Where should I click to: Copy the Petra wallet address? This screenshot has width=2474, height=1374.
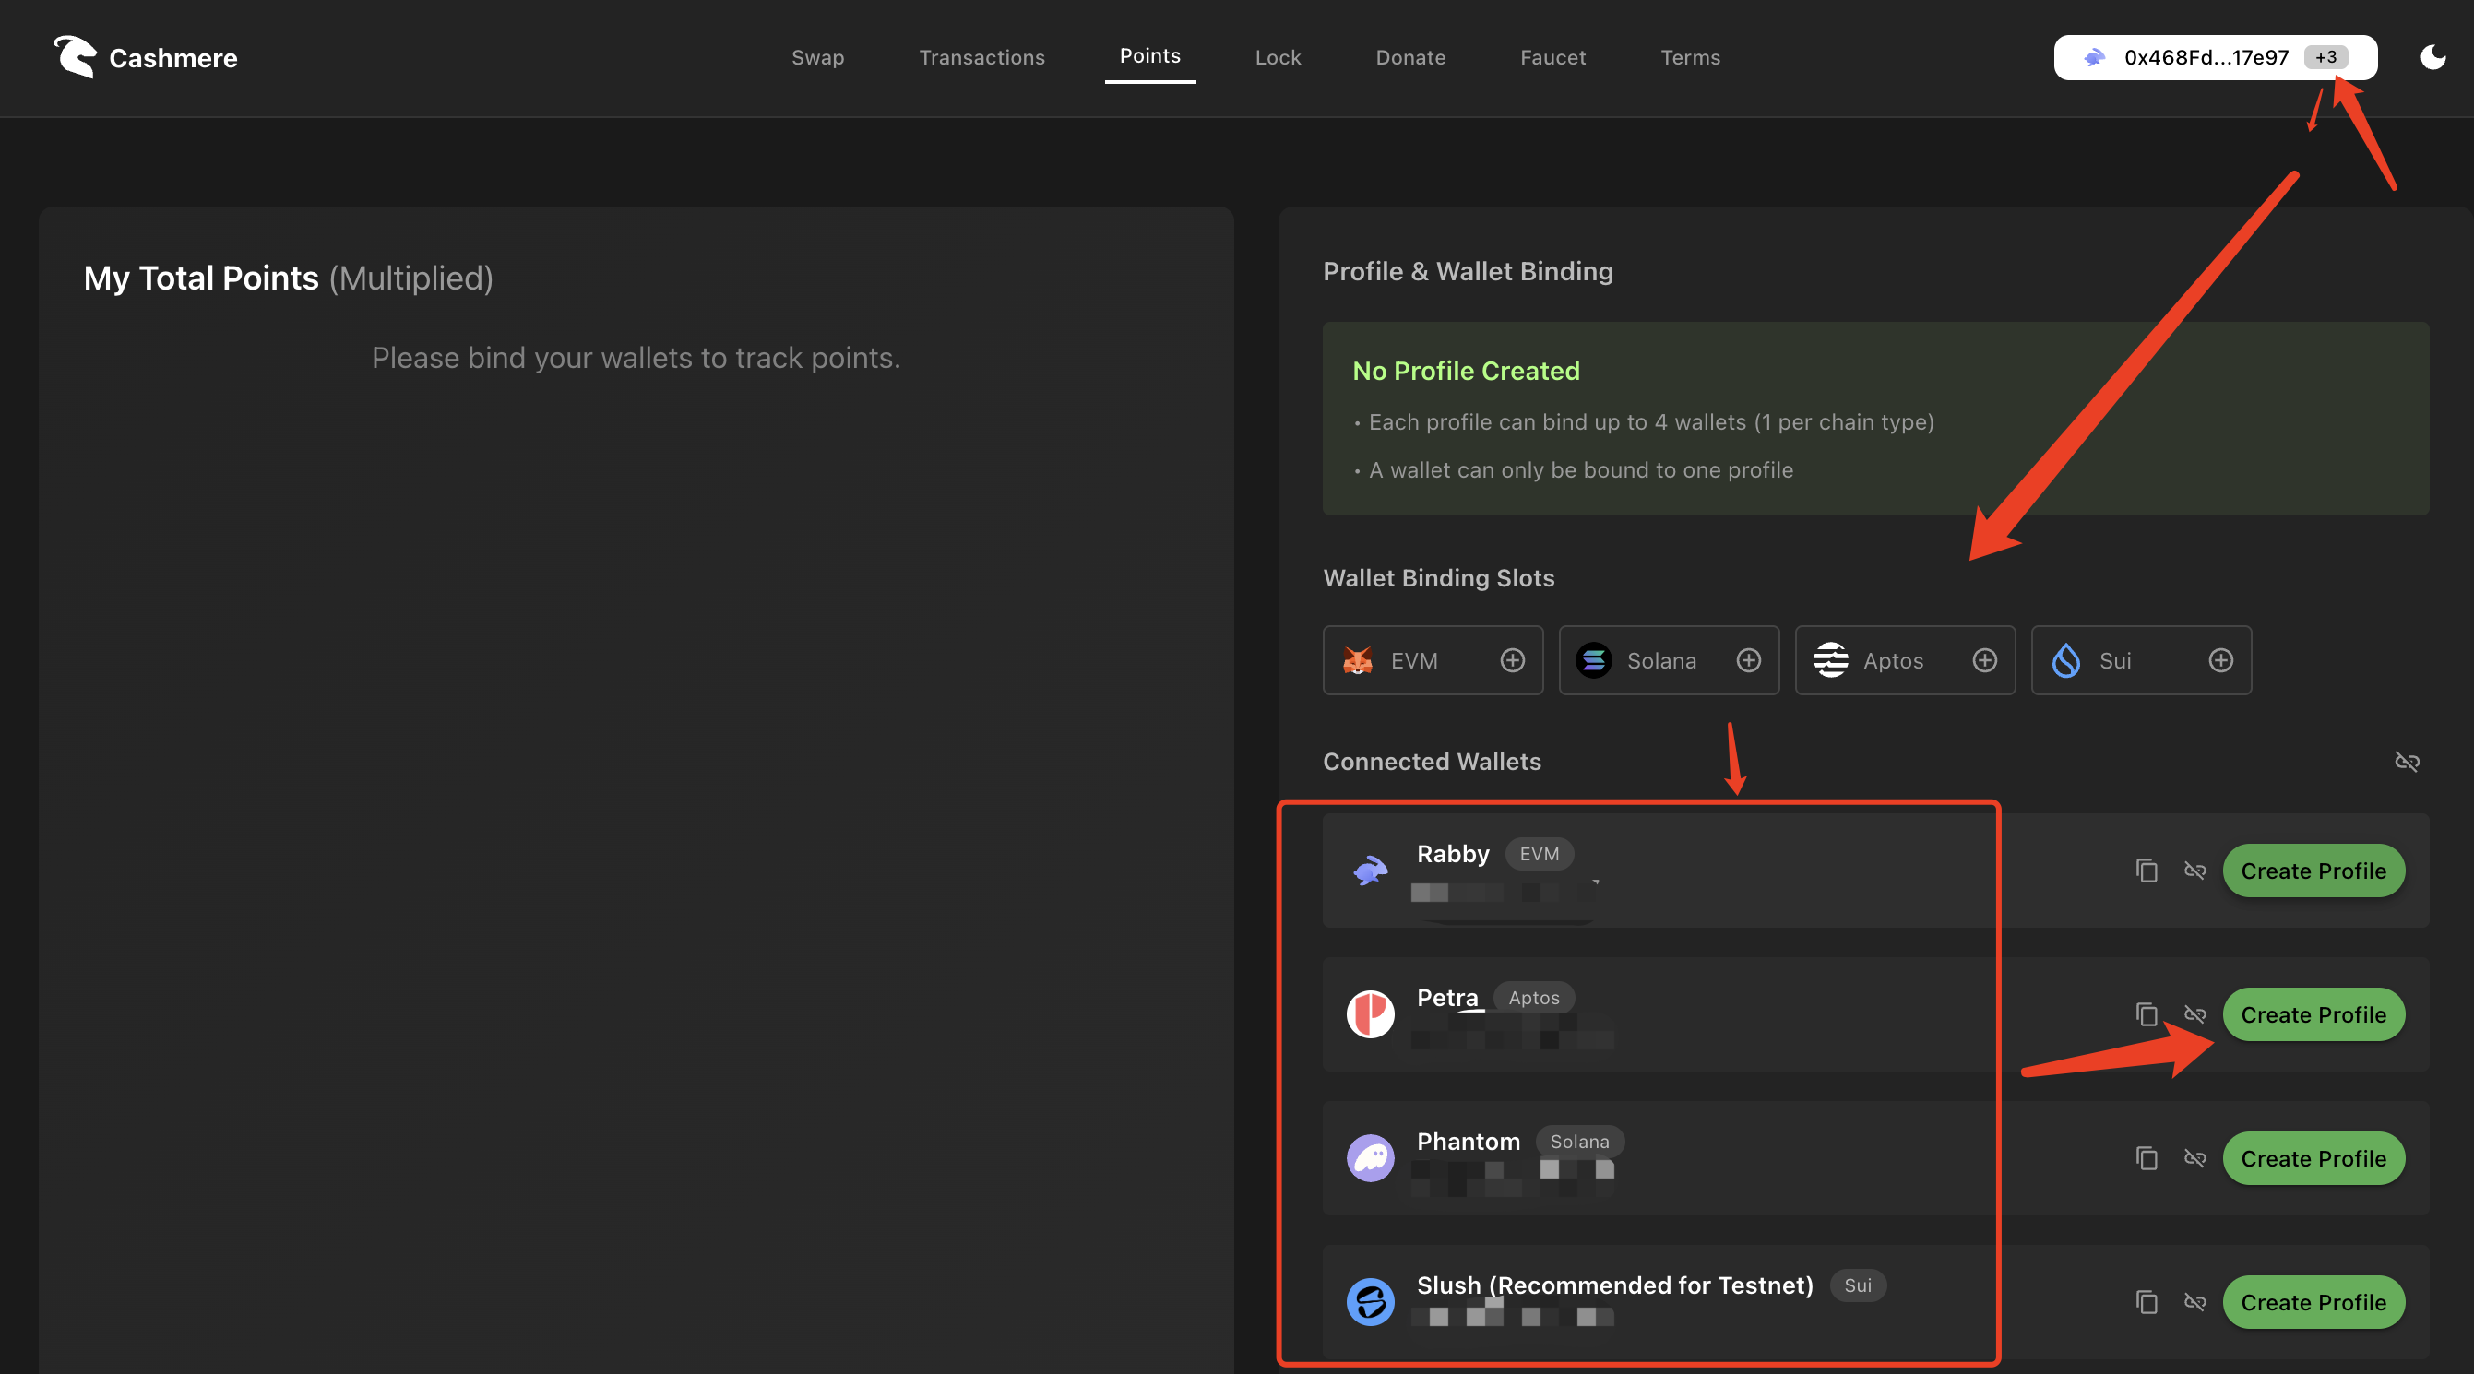click(x=2146, y=1015)
